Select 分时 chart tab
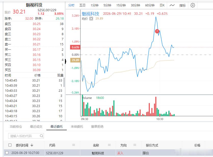 pos(71,5)
